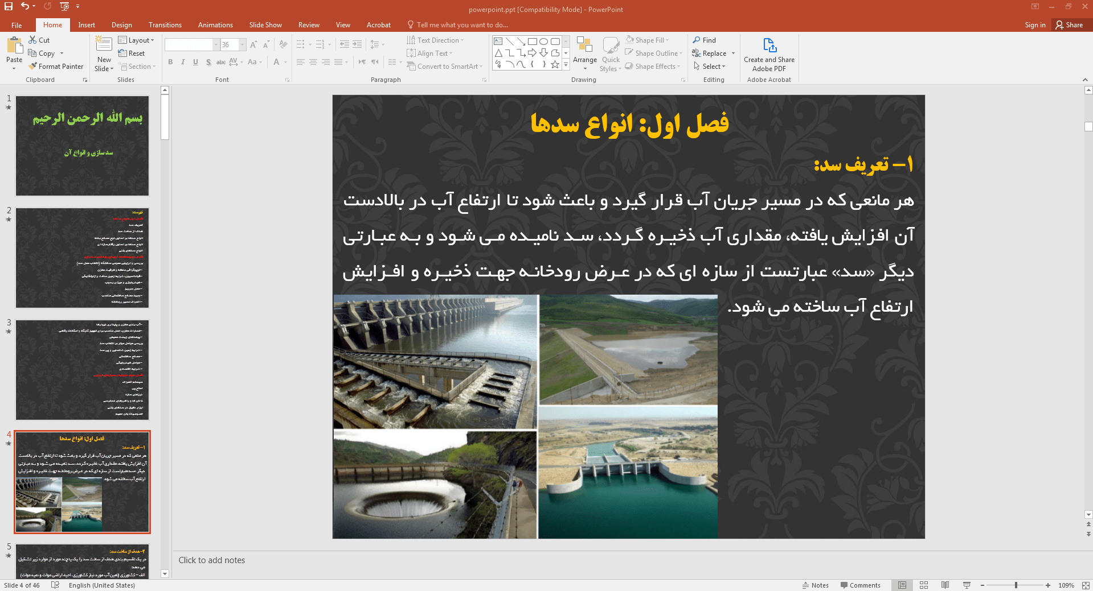Switch to the Slide Show tab
1093x591 pixels.
coord(265,25)
